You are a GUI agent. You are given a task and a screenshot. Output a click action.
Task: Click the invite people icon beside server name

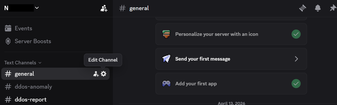click(104, 8)
